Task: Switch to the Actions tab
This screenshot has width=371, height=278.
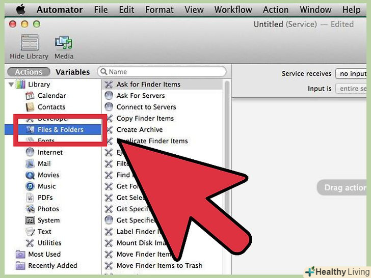Action: (29, 72)
